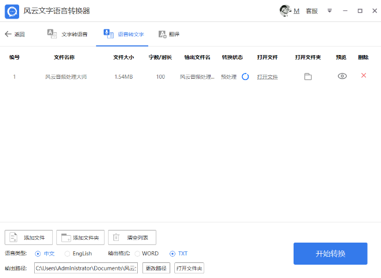The image size is (381, 278).
Task: Choose WORD output format
Action: pos(138,254)
